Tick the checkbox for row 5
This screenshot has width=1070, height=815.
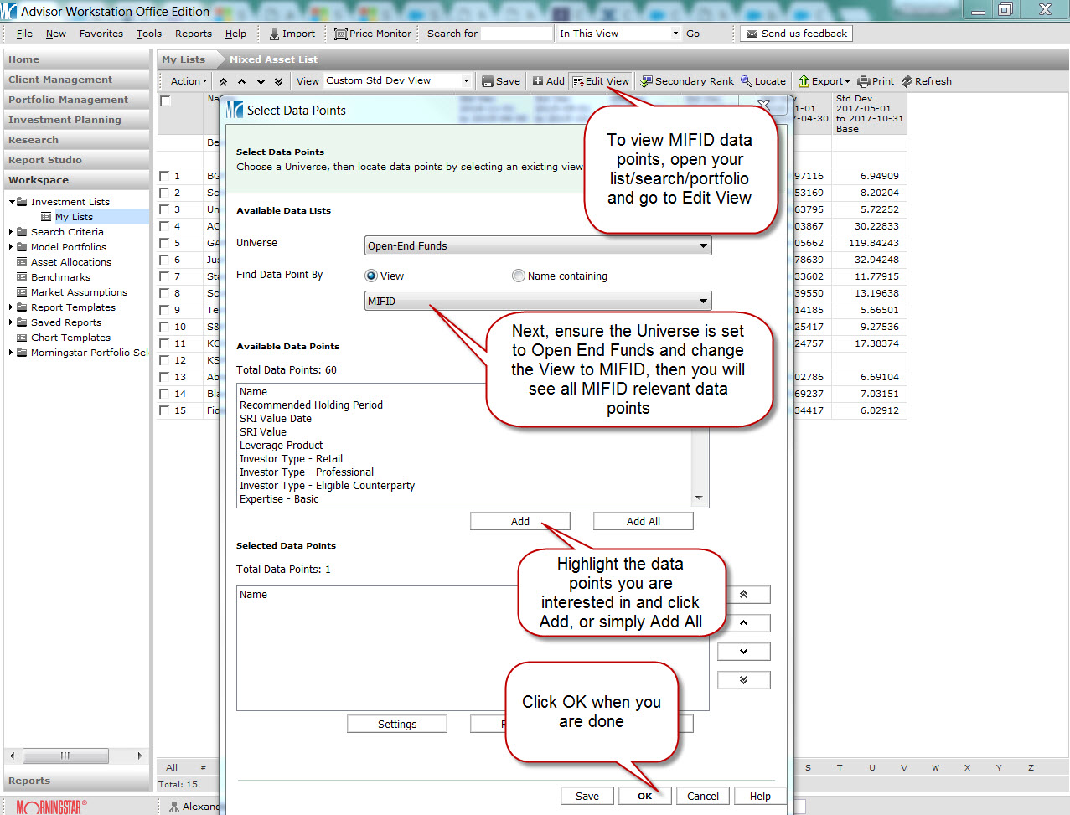(165, 243)
